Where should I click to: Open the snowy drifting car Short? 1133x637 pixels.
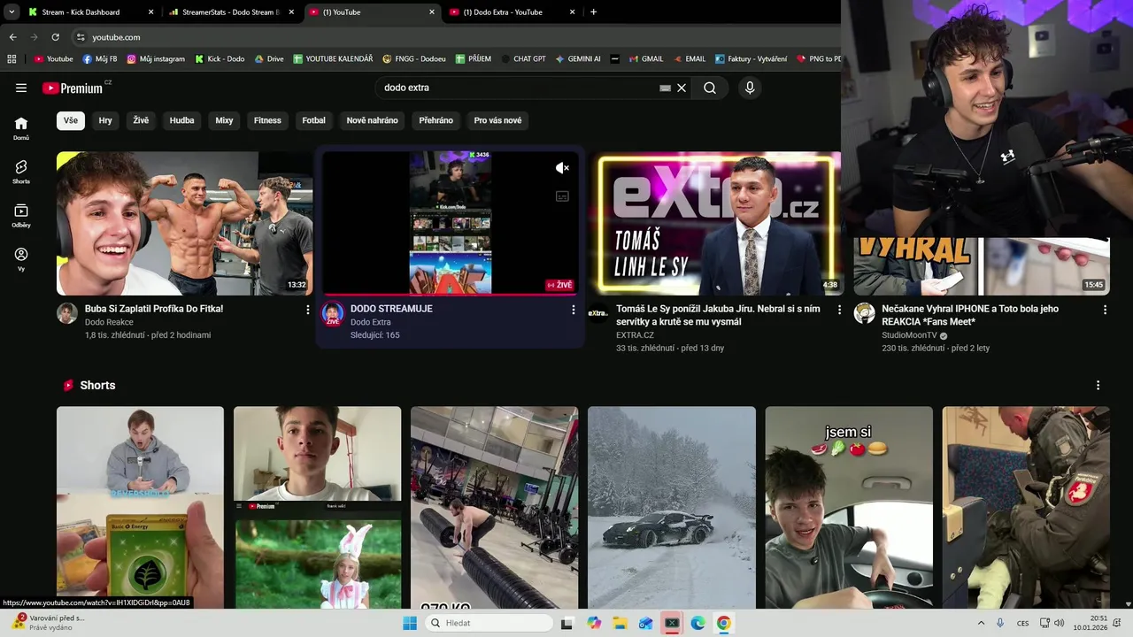click(672, 508)
